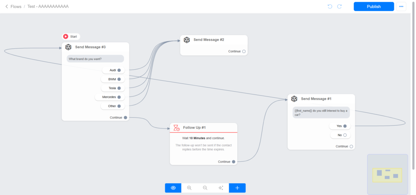Click the flow minimap thumbnail

point(388,174)
